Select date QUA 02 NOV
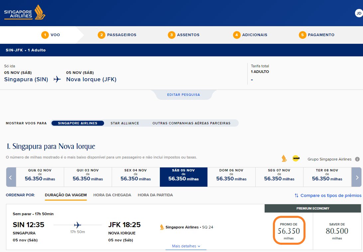This screenshot has height=252, width=363. (x=40, y=177)
